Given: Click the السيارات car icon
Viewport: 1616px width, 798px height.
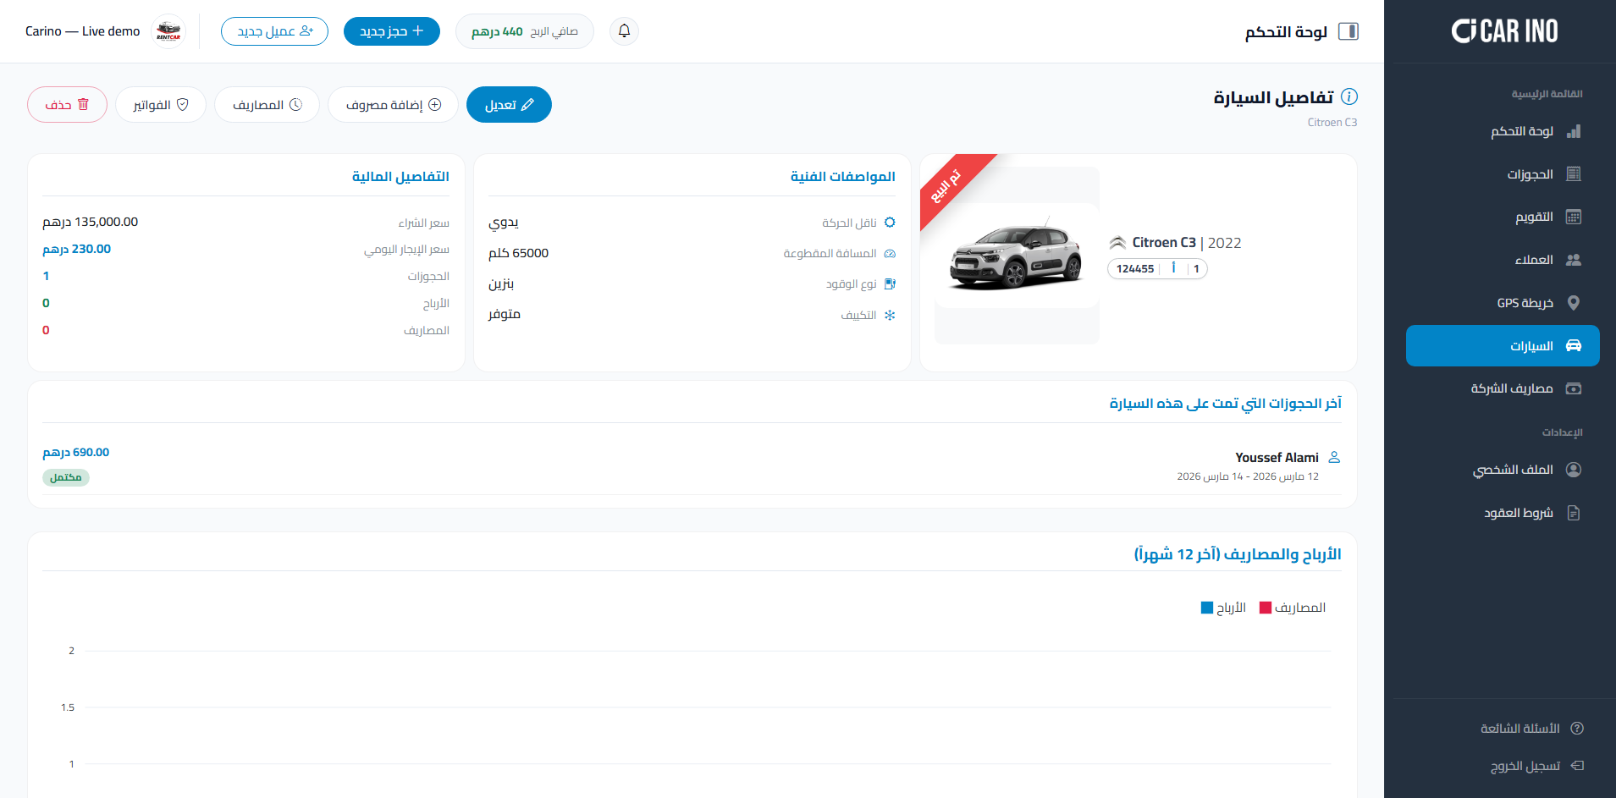Looking at the screenshot, I should coord(1574,345).
